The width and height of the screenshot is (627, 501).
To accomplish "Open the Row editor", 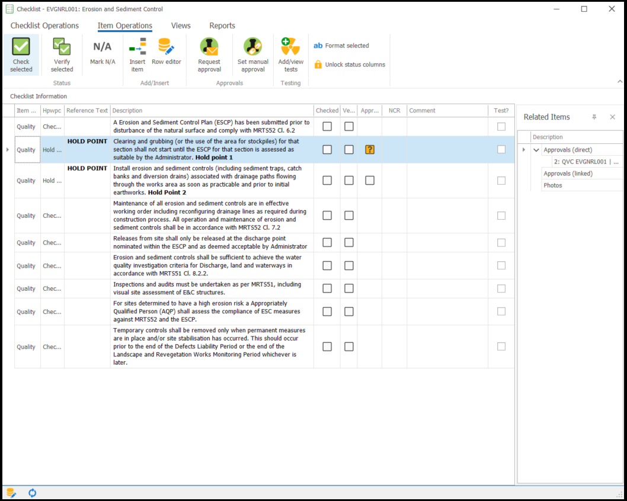I will pos(166,47).
